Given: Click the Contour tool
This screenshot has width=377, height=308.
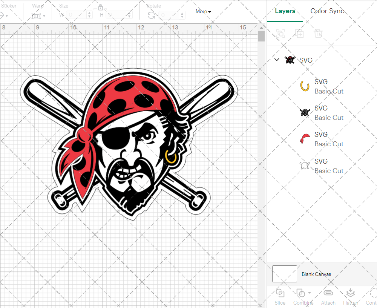Looking at the screenshot, I should tap(371, 297).
